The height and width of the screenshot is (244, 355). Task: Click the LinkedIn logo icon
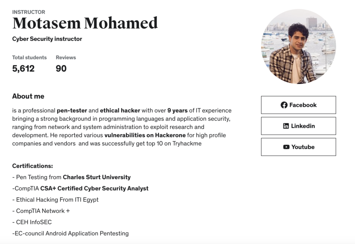point(286,126)
